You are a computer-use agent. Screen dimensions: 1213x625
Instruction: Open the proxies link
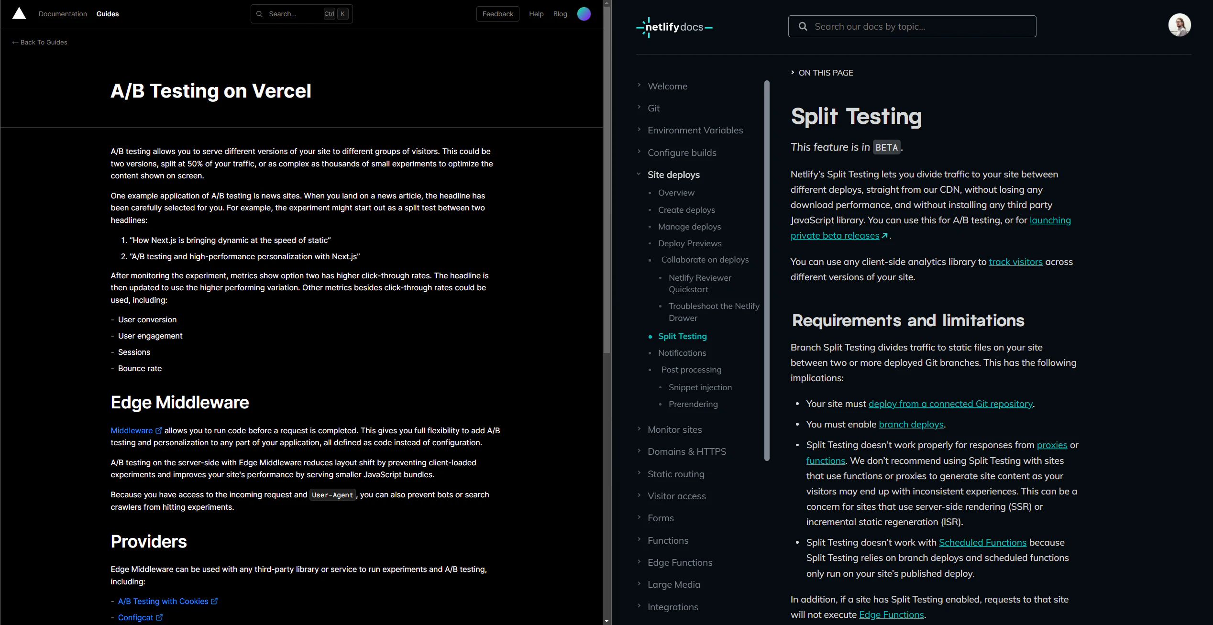pos(1052,445)
